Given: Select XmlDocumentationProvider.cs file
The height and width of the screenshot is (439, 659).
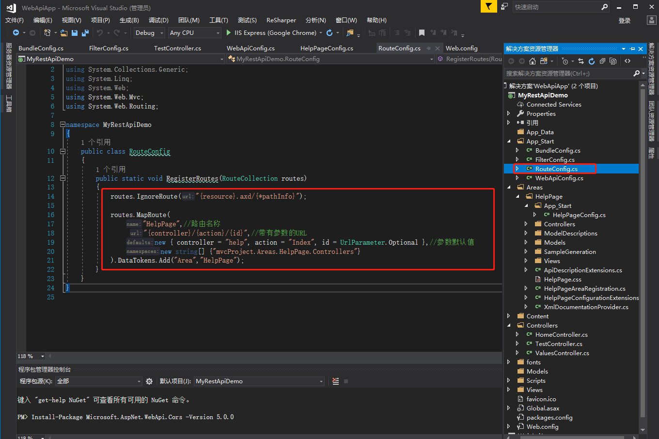Looking at the screenshot, I should coord(586,307).
